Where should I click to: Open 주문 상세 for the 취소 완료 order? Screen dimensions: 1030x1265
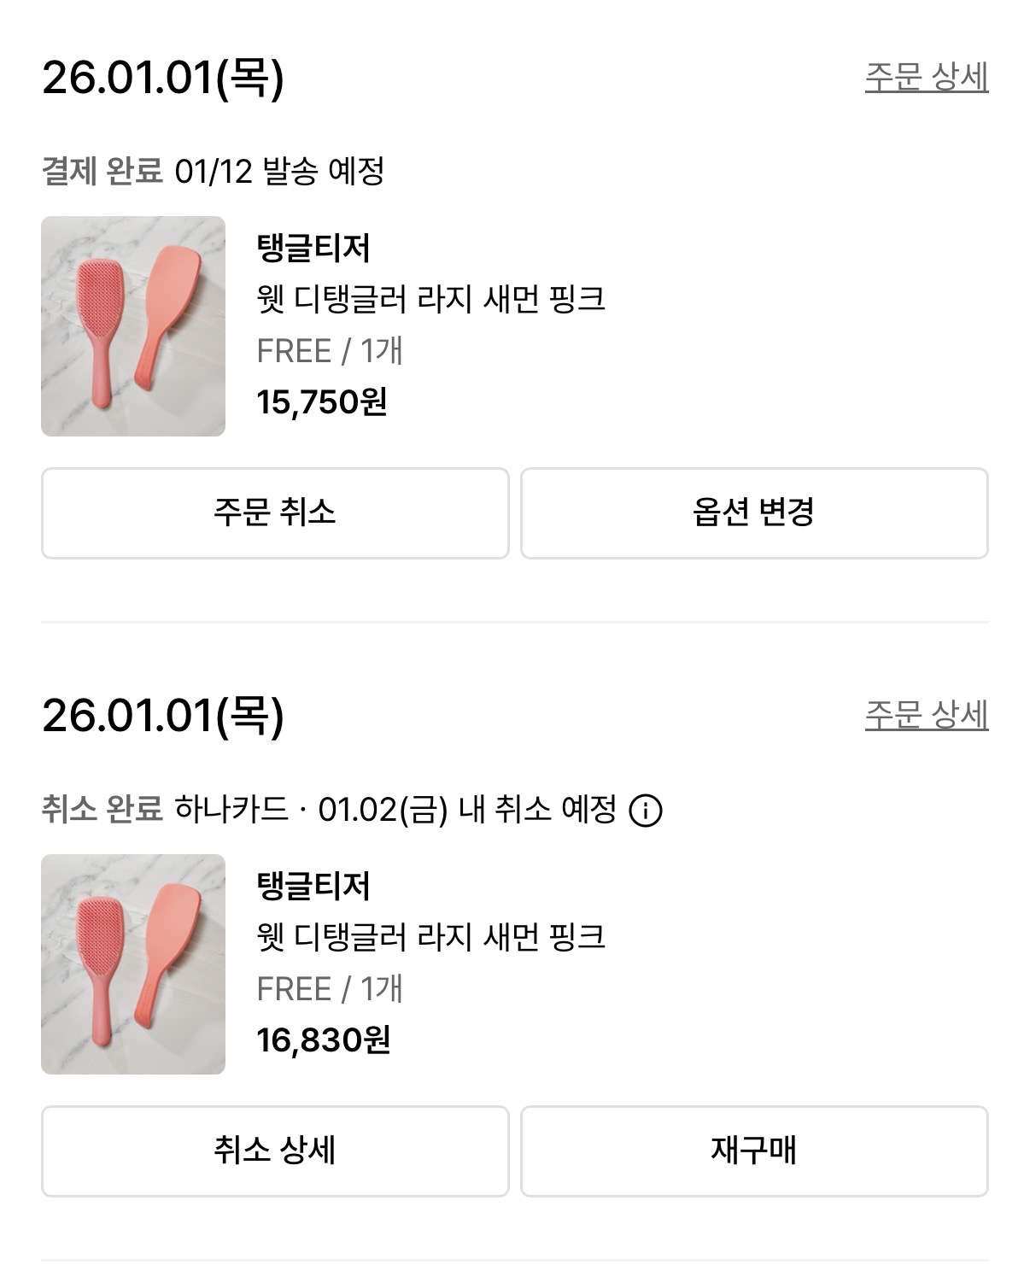[x=926, y=715]
